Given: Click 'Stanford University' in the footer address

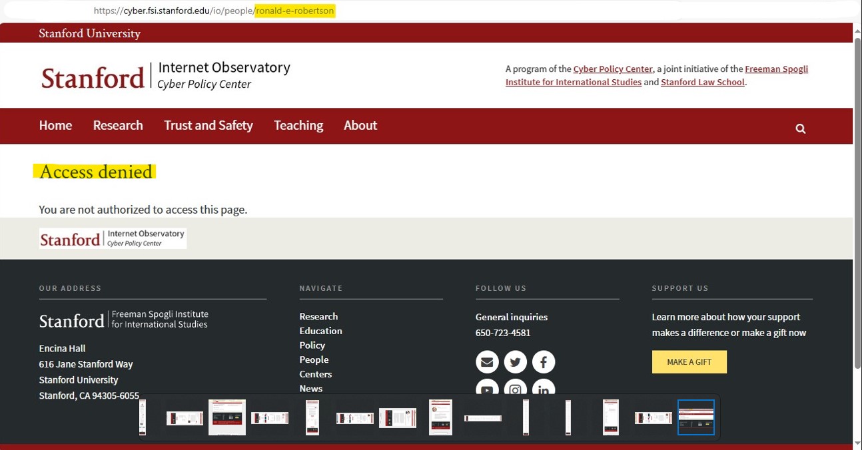Looking at the screenshot, I should [79, 380].
